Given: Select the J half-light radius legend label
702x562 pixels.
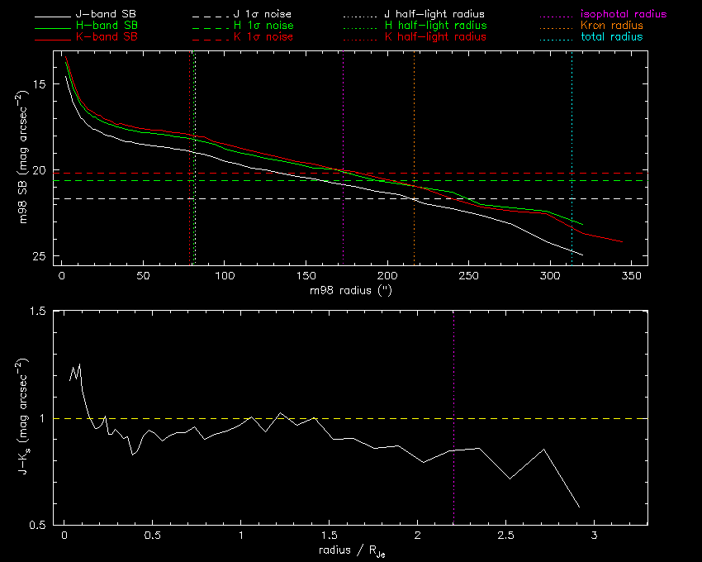Looking at the screenshot, I should click(435, 15).
